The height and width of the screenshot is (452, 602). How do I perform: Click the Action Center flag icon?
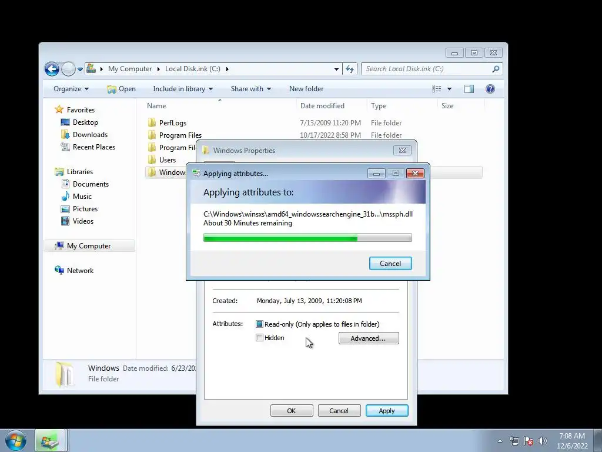[x=529, y=441]
